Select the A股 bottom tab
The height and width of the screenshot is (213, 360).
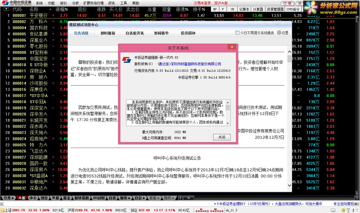point(22,198)
